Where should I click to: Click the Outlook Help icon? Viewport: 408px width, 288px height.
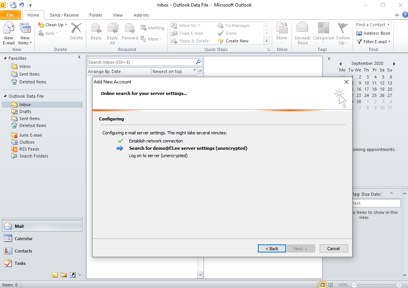click(405, 15)
